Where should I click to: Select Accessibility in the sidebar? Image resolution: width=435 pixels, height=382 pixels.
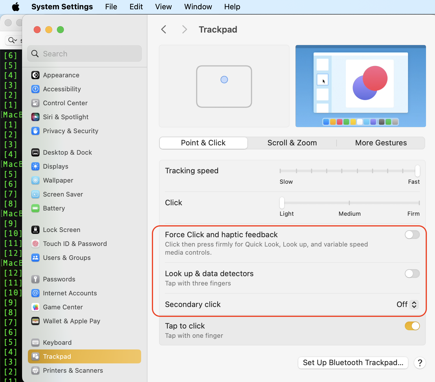62,89
